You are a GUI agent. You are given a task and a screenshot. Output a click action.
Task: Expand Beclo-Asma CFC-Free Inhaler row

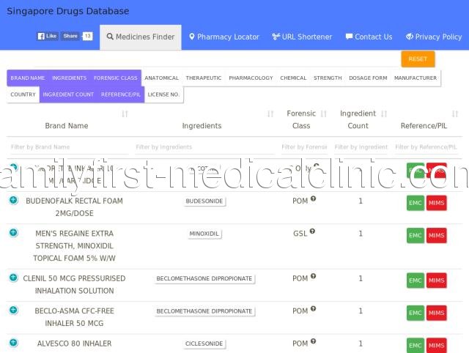[x=13, y=310]
